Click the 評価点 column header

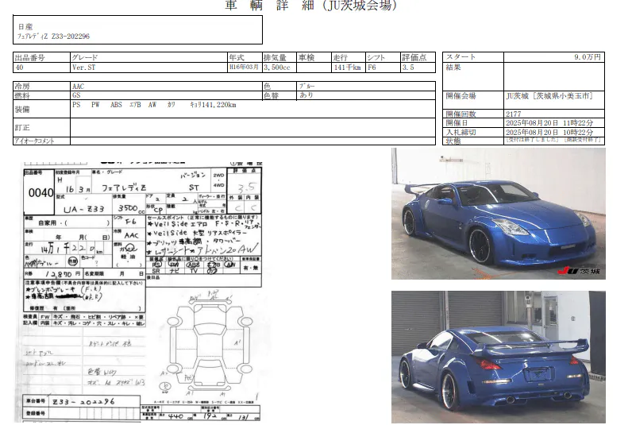pos(414,57)
